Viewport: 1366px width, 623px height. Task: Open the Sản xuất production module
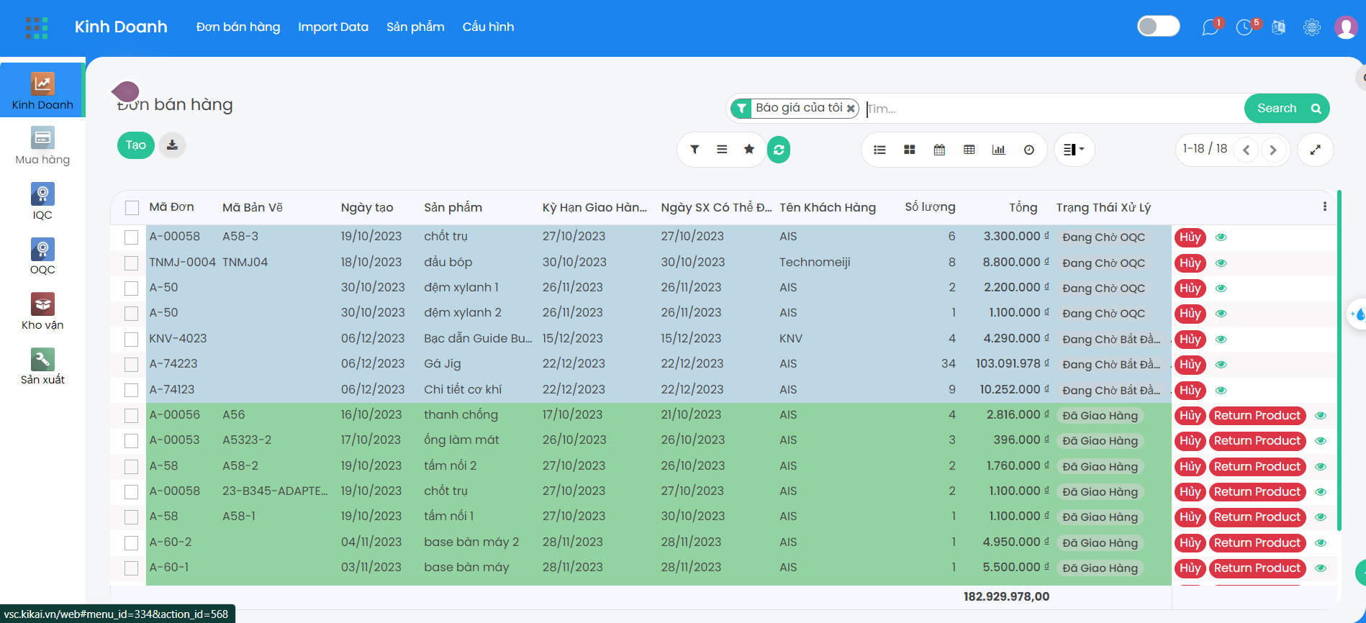click(42, 367)
